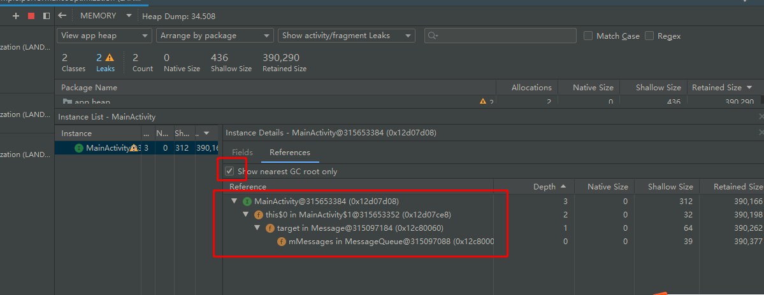Start a new profiling session with plus icon
This screenshot has height=295, width=764.
click(16, 16)
